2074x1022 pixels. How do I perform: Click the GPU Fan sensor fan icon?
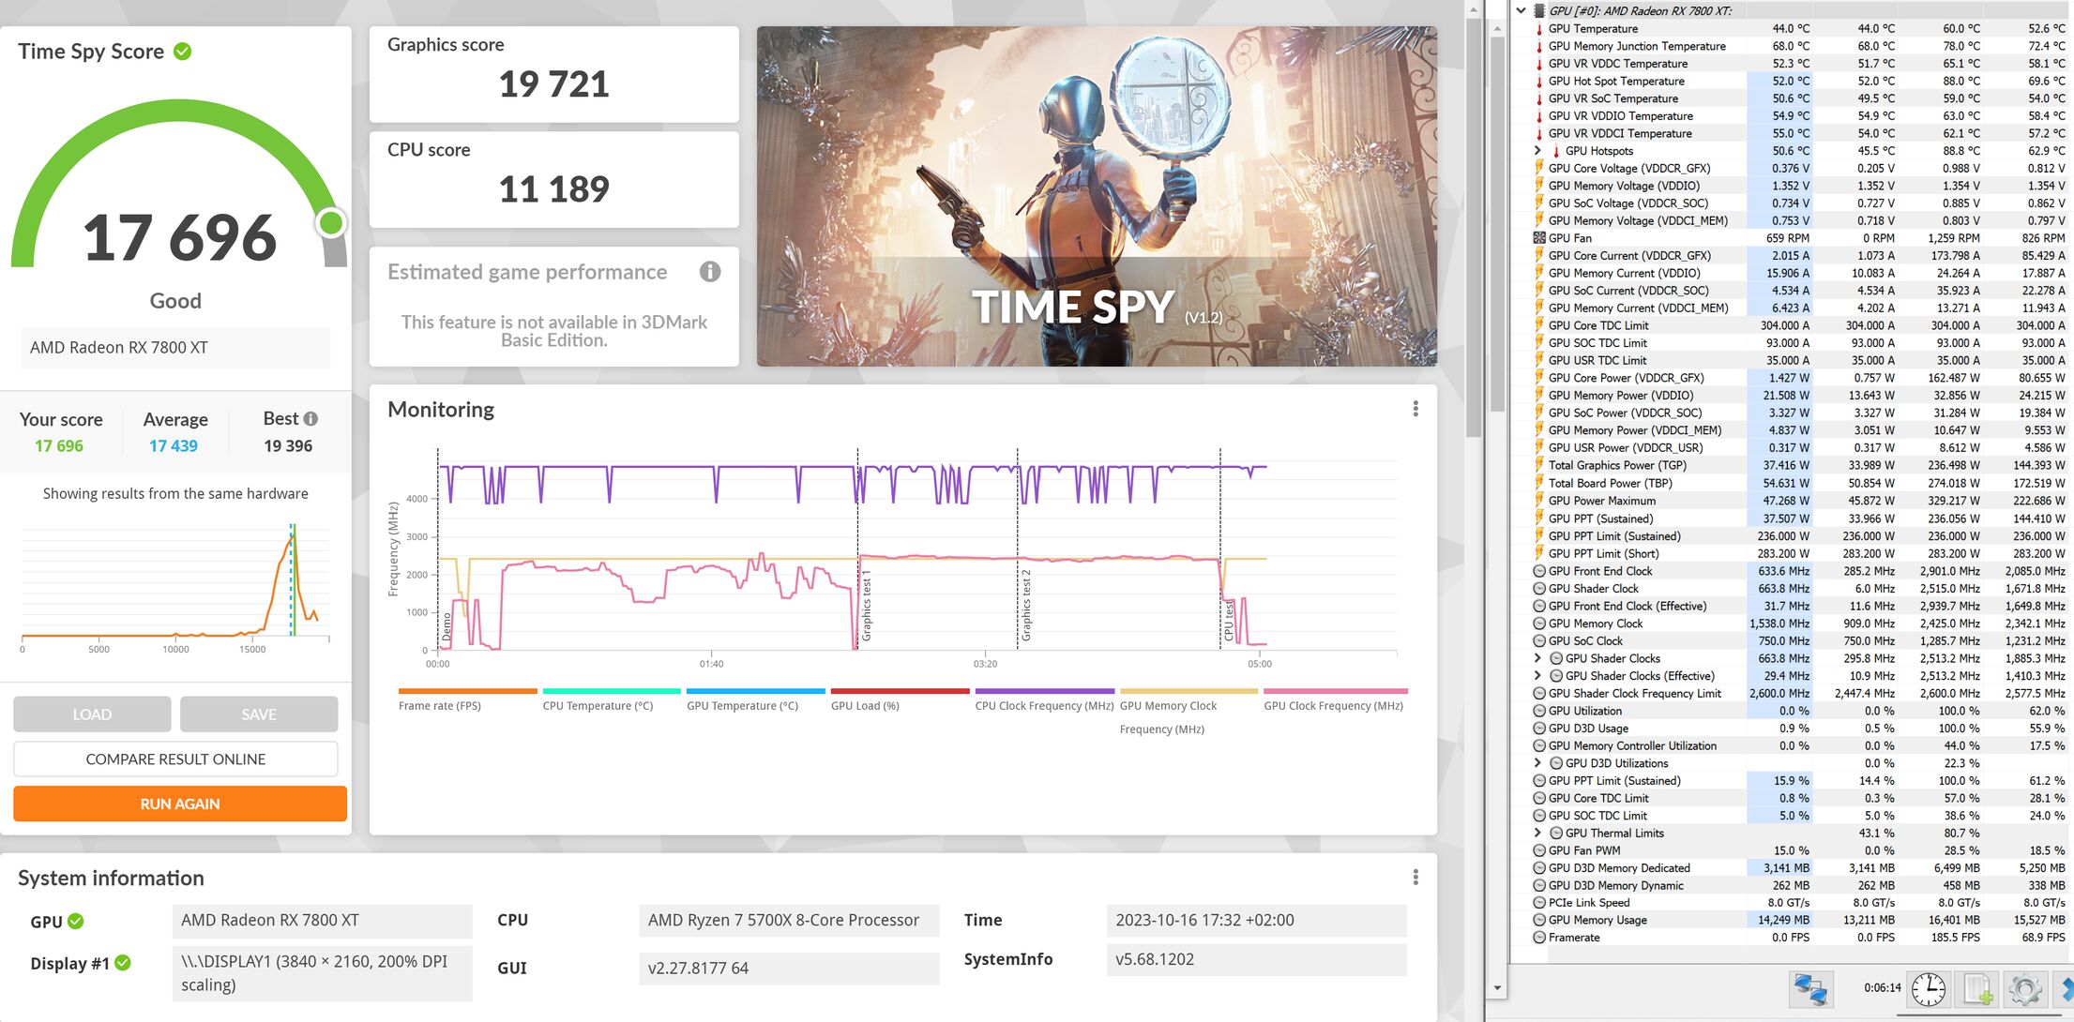coord(1539,238)
